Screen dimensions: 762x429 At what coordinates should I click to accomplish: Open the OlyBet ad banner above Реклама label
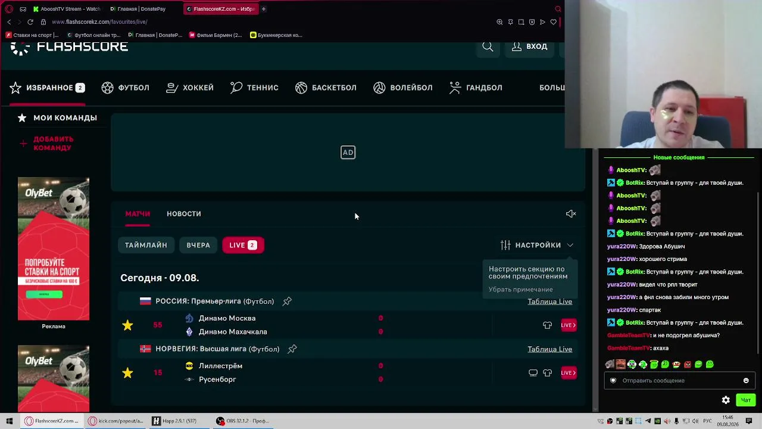[x=54, y=249]
